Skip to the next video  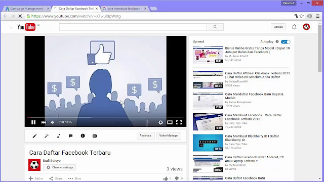[44, 122]
